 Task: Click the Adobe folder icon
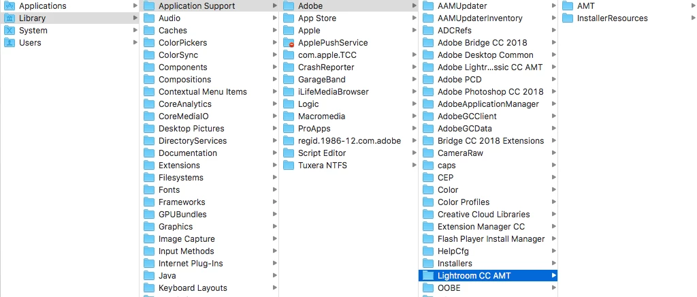pos(289,5)
